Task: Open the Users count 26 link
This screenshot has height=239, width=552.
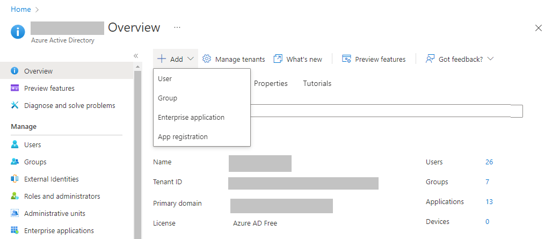Action: tap(489, 162)
